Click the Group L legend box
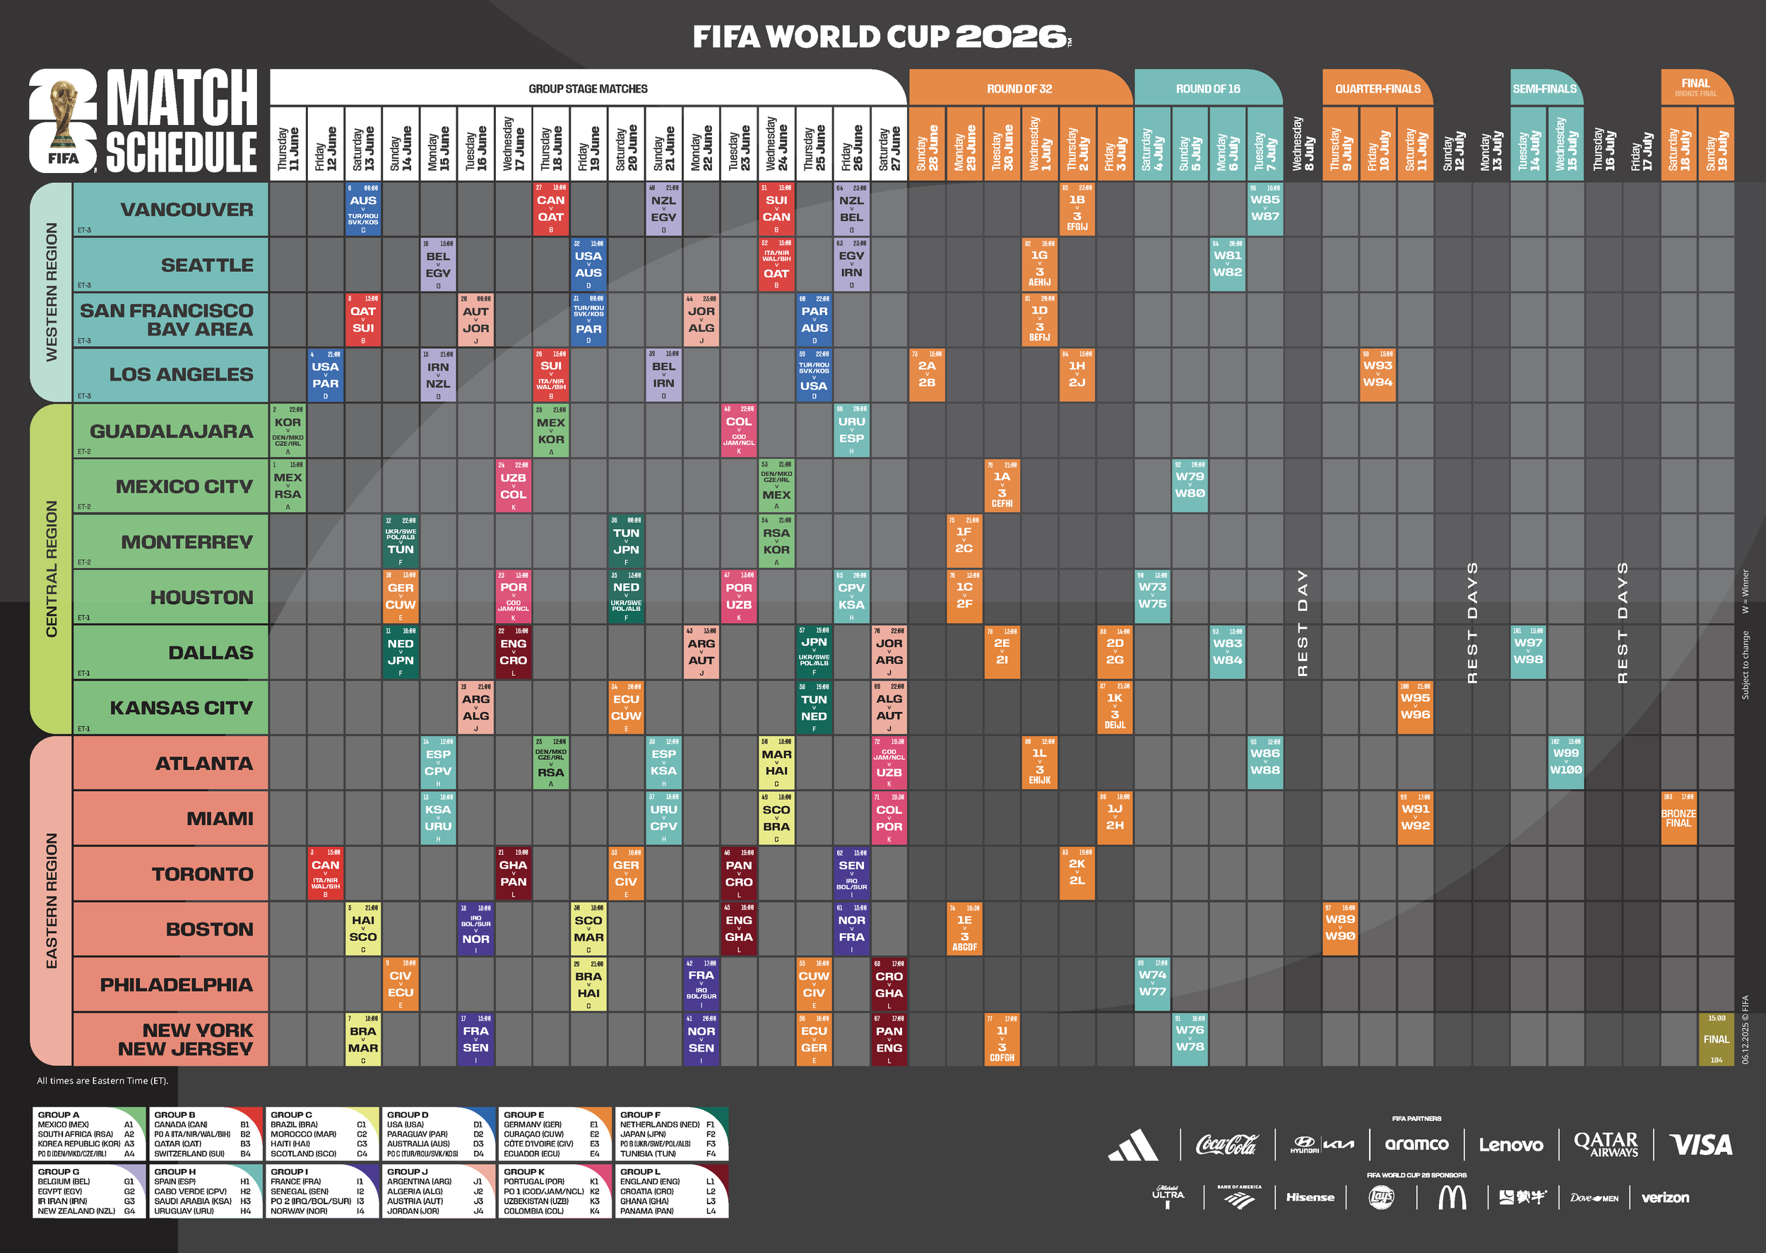Image resolution: width=1766 pixels, height=1253 pixels. pyautogui.click(x=671, y=1192)
